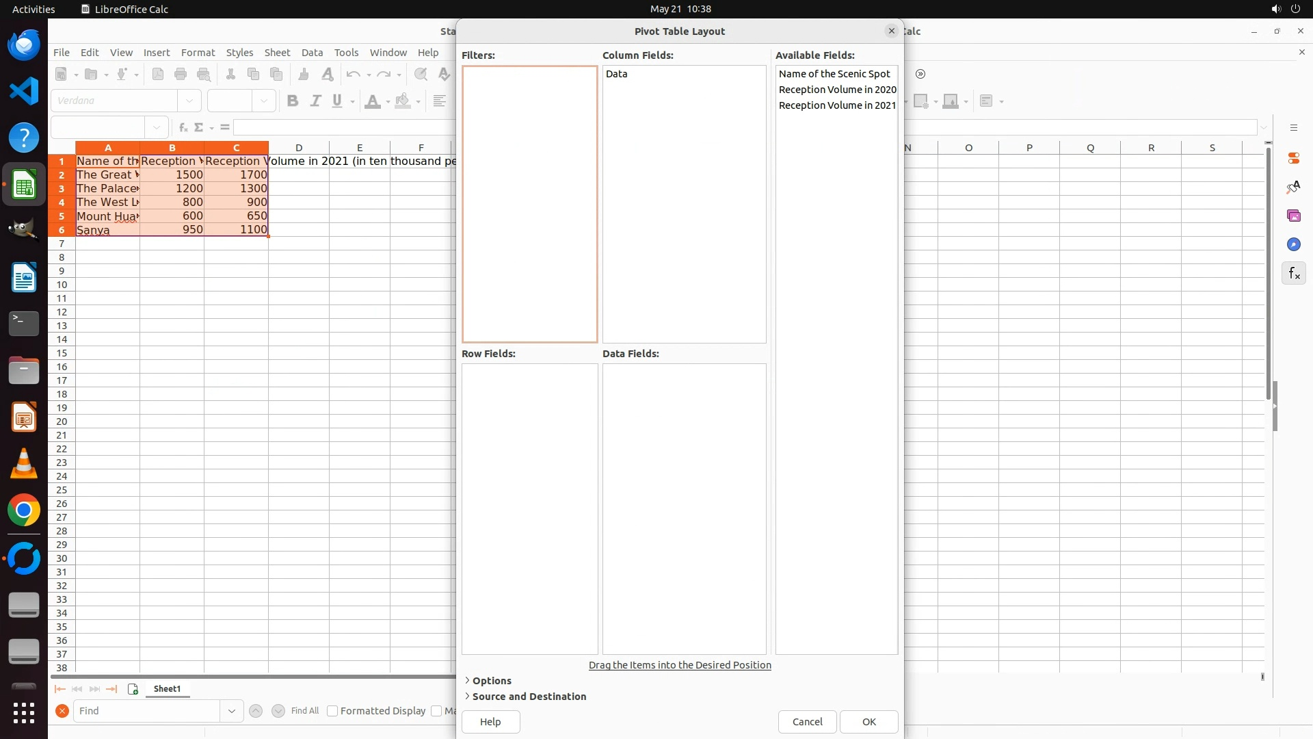Image resolution: width=1313 pixels, height=739 pixels.
Task: Toggle the Formatted Display checkbox
Action: pyautogui.click(x=332, y=711)
